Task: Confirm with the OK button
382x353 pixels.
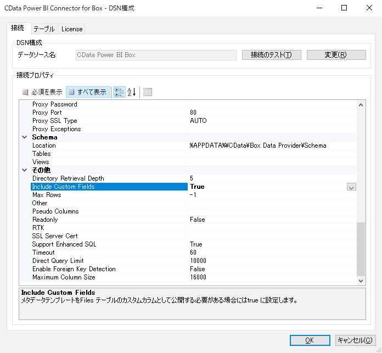Action: pyautogui.click(x=310, y=340)
